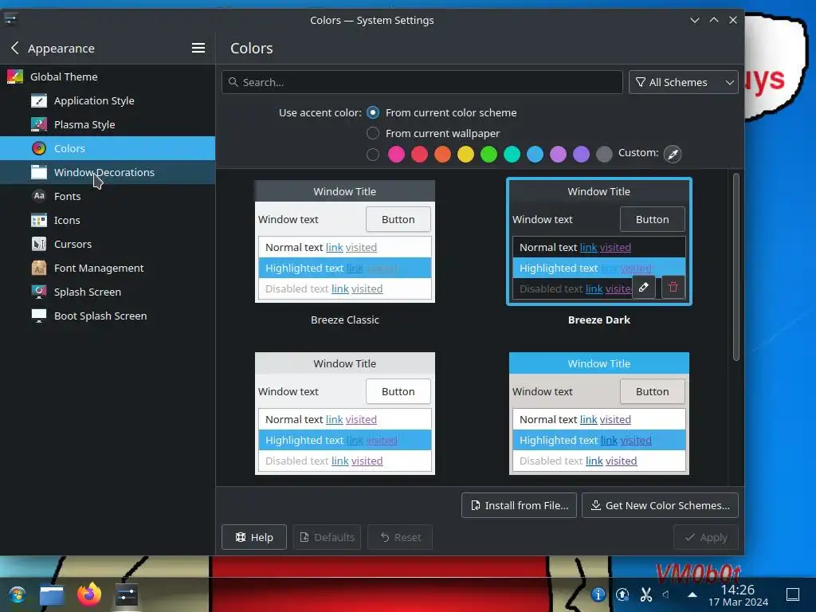
Task: Click the show desktop button in the taskbar
Action: point(793,594)
